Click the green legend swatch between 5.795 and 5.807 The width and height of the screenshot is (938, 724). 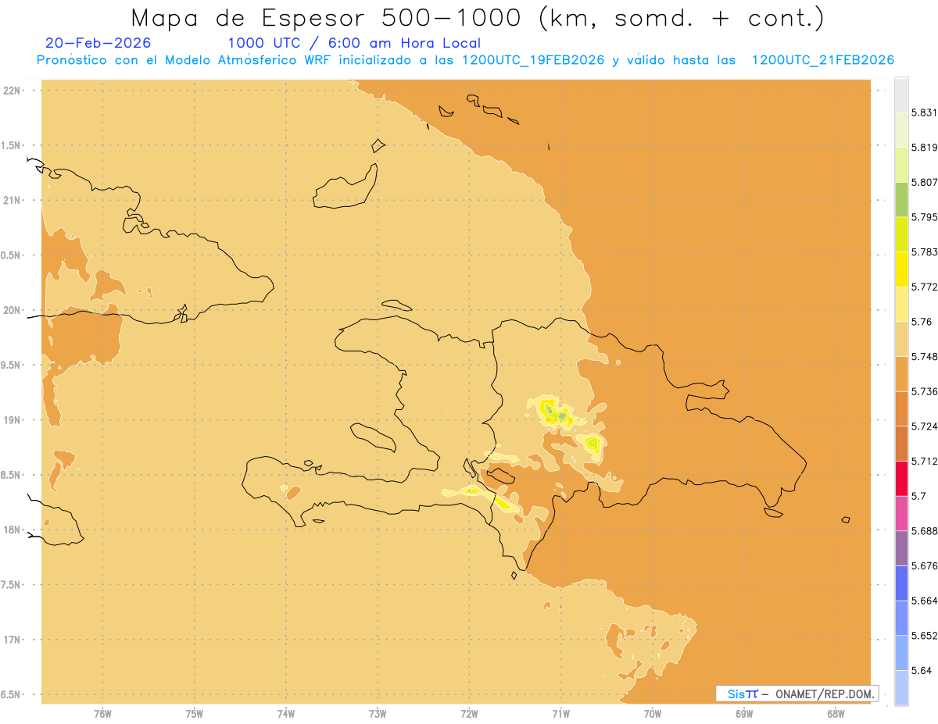tap(901, 199)
